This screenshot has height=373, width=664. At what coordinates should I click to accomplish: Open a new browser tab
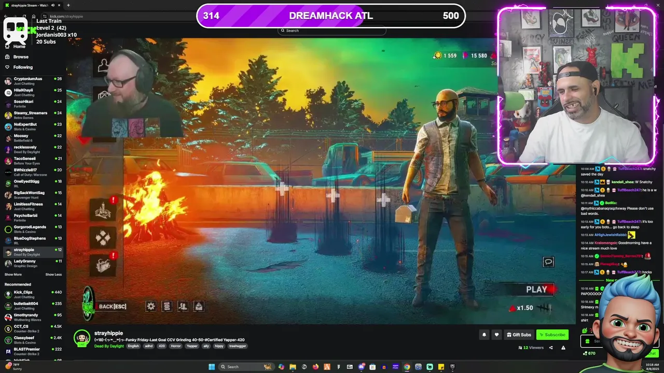(x=68, y=5)
